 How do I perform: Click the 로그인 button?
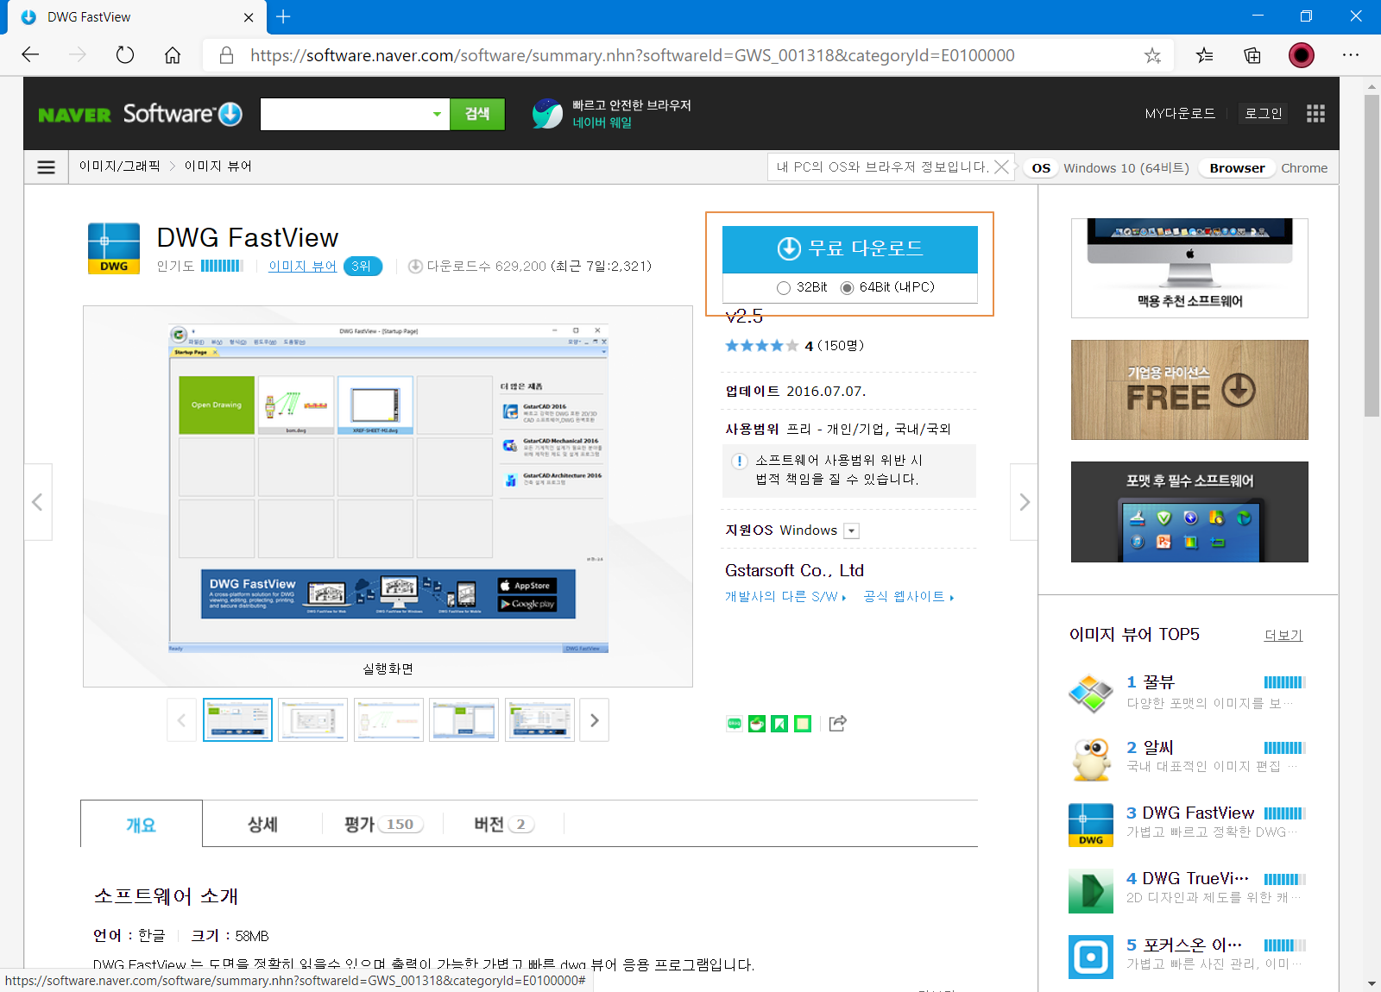click(x=1263, y=114)
